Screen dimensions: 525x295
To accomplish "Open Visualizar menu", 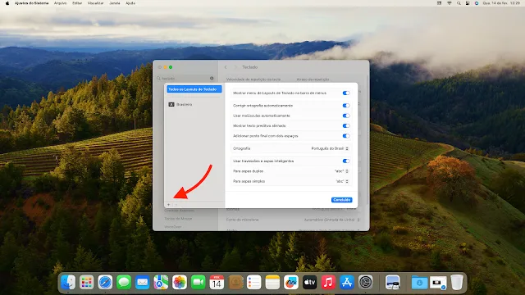I will (x=95, y=3).
